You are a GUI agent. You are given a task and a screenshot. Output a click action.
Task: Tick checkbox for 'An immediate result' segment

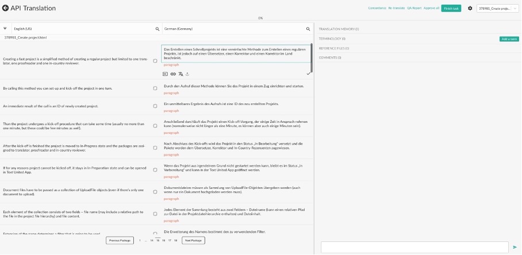point(155,106)
